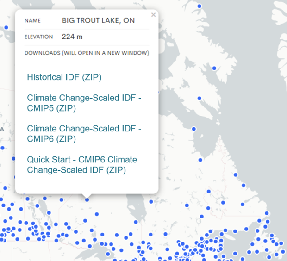Viewport: 287px width, 261px height.
Task: Select nearest station marker right of Quick Start link
Action: point(200,160)
